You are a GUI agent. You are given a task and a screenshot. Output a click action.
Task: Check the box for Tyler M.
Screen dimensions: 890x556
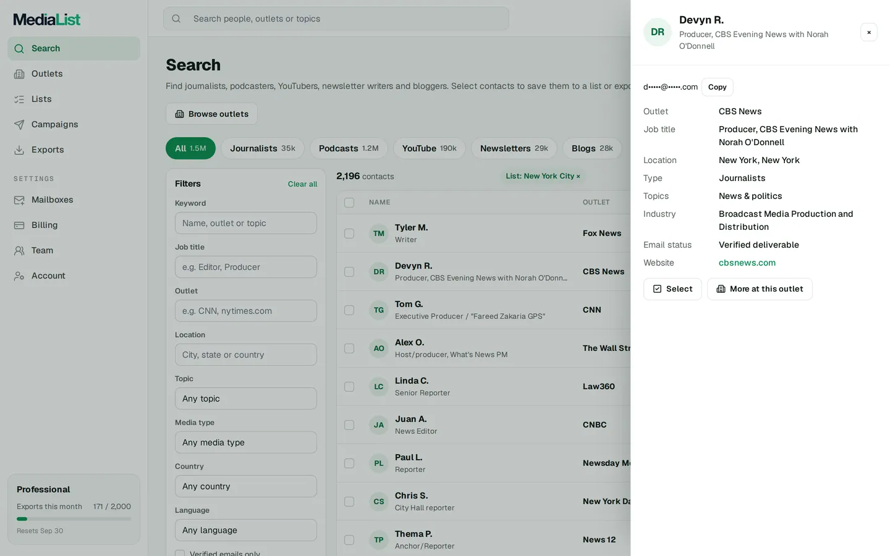(x=349, y=234)
